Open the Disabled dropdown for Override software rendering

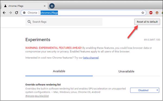145,90
